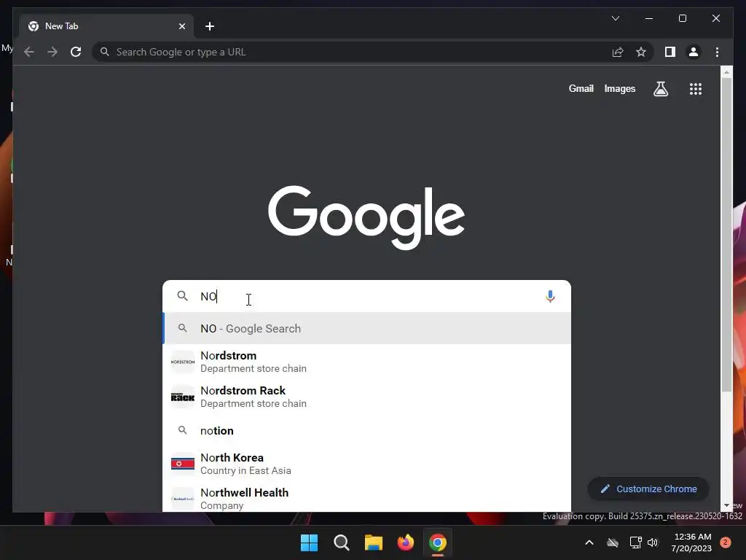
Task: Select the Northwell Health suggestion
Action: pyautogui.click(x=366, y=498)
